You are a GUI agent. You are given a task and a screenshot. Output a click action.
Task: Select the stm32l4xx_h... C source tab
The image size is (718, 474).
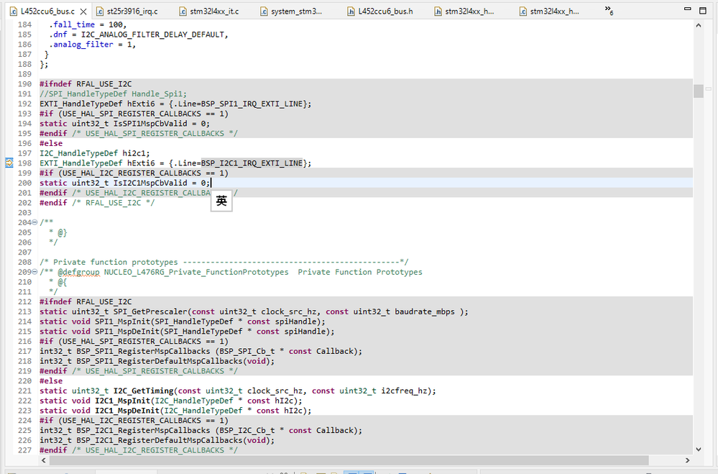click(550, 12)
